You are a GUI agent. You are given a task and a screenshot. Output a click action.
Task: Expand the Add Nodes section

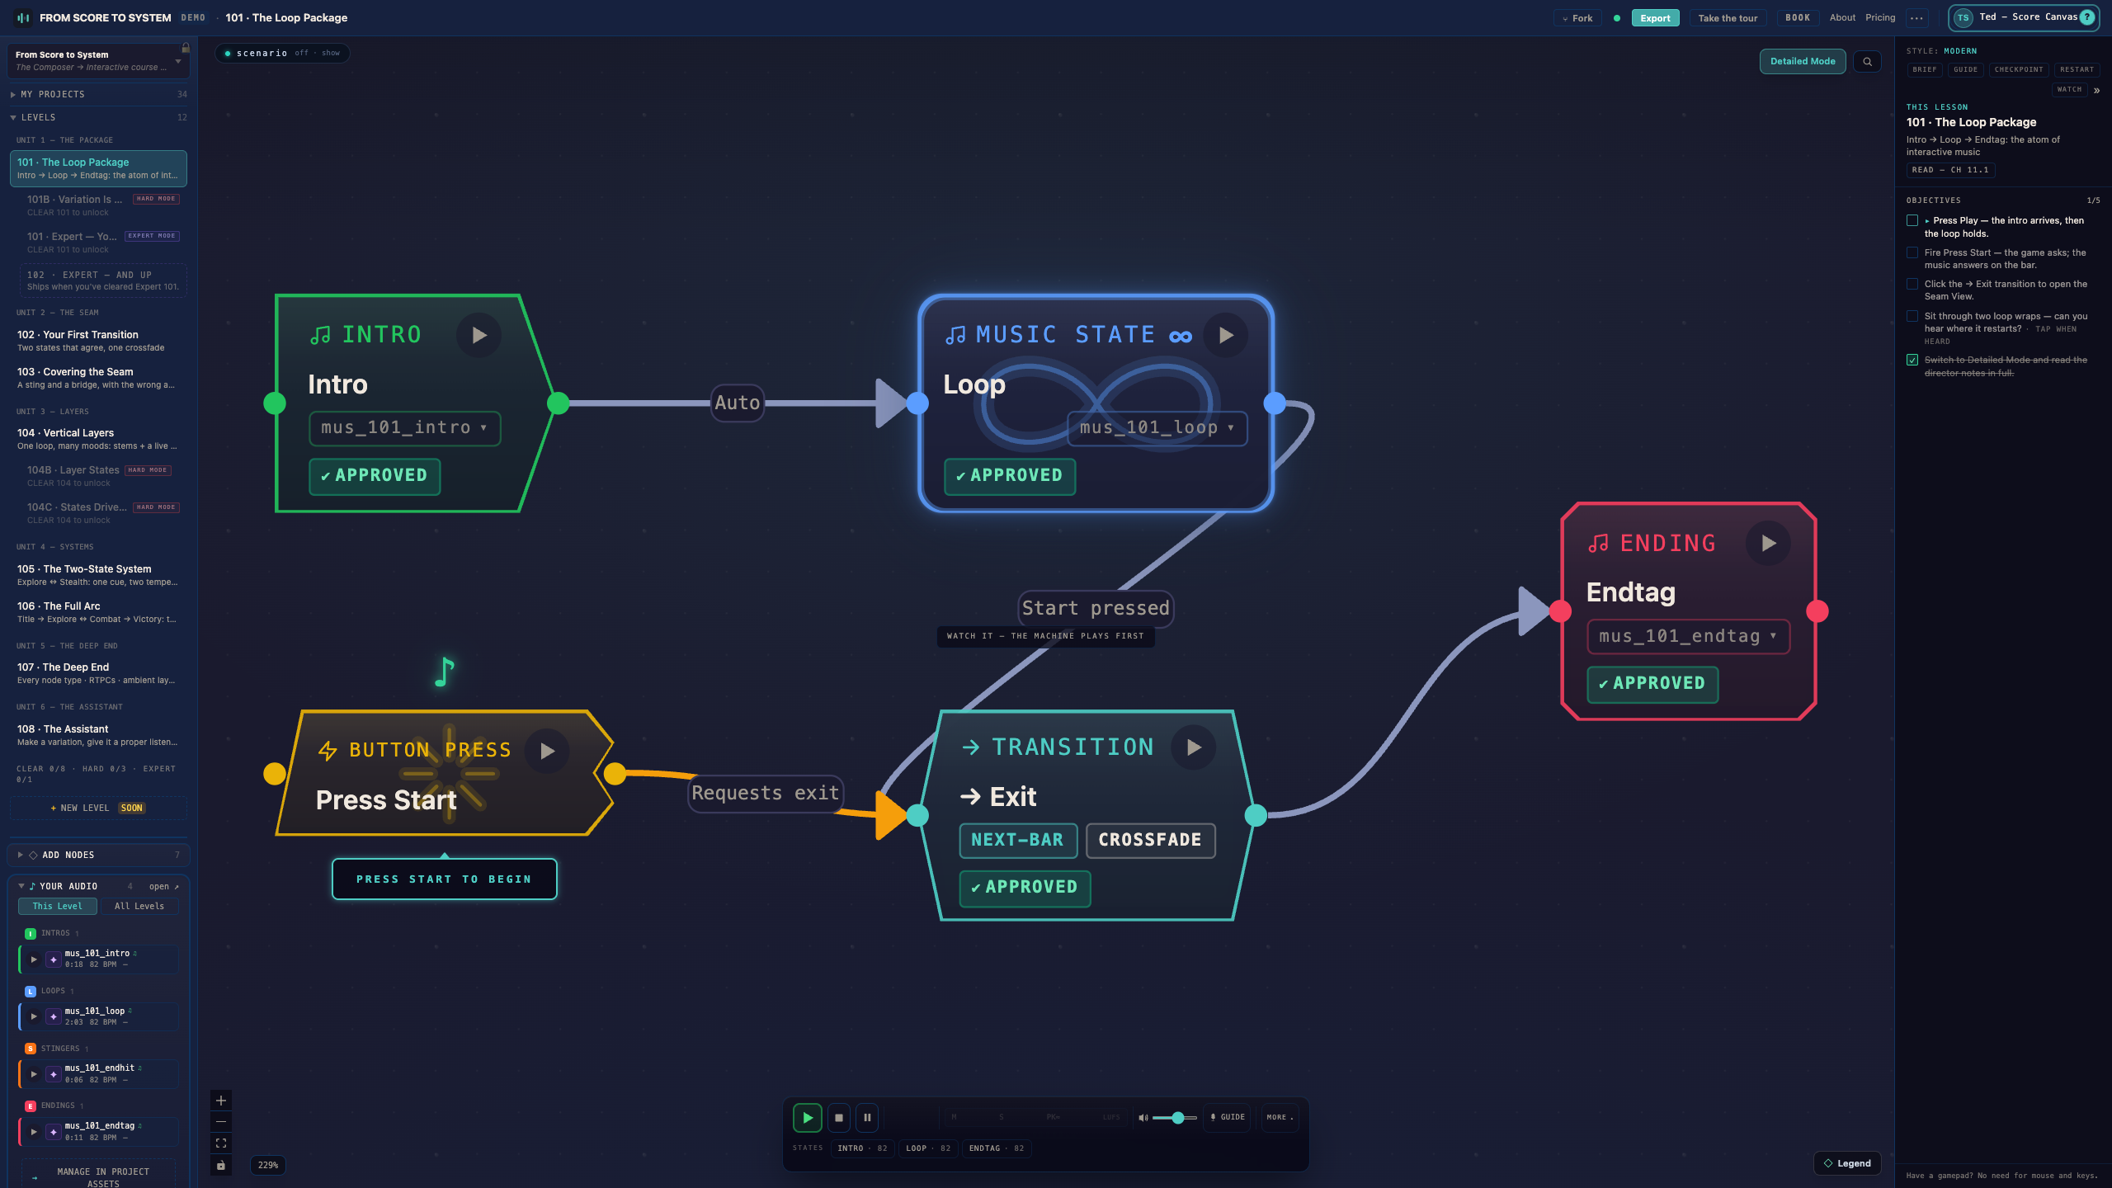99,855
